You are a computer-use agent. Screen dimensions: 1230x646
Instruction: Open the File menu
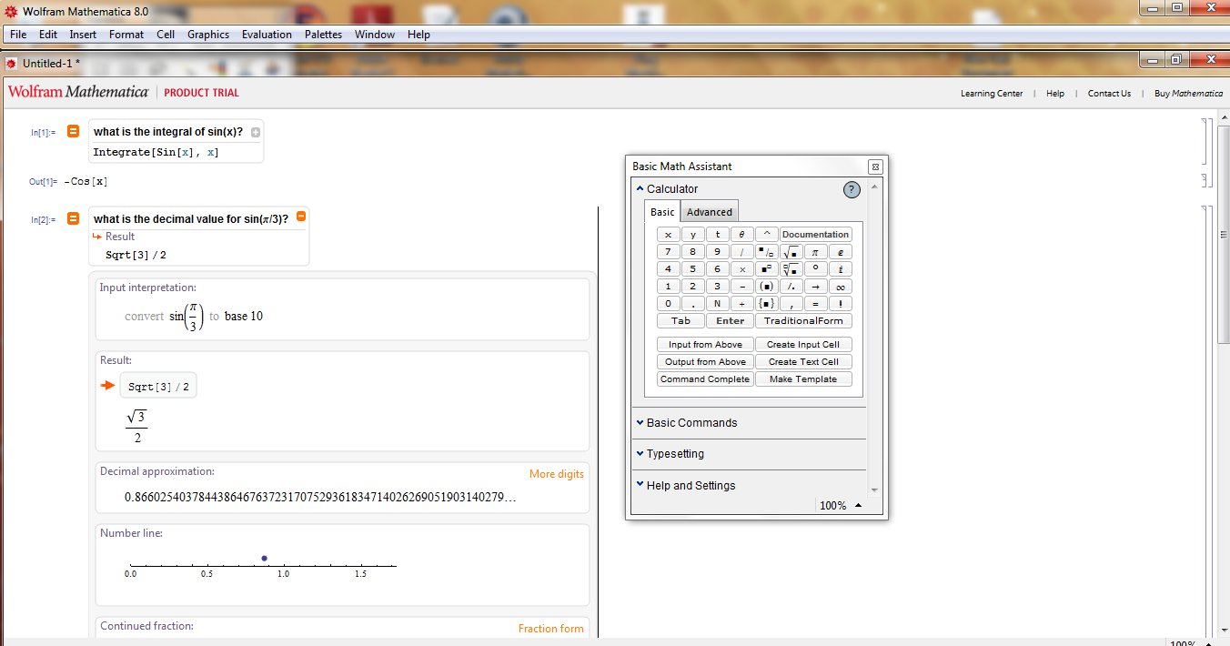[18, 35]
